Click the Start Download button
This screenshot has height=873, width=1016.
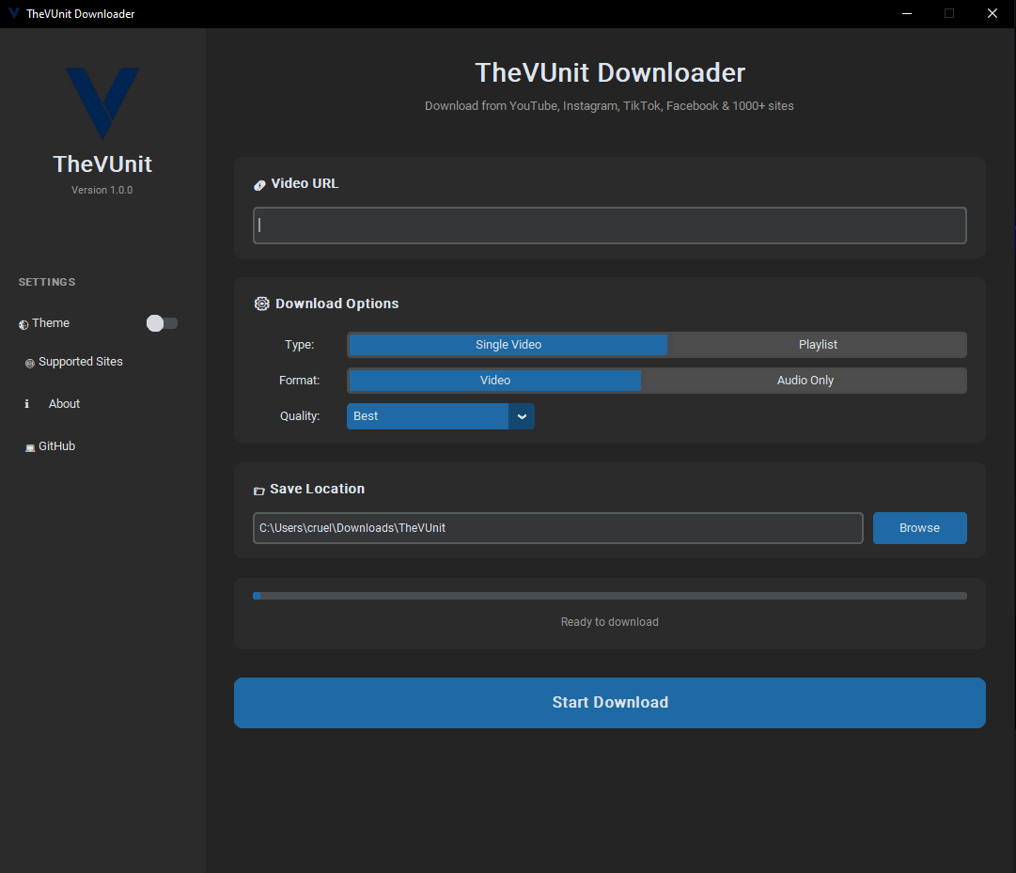pyautogui.click(x=610, y=703)
